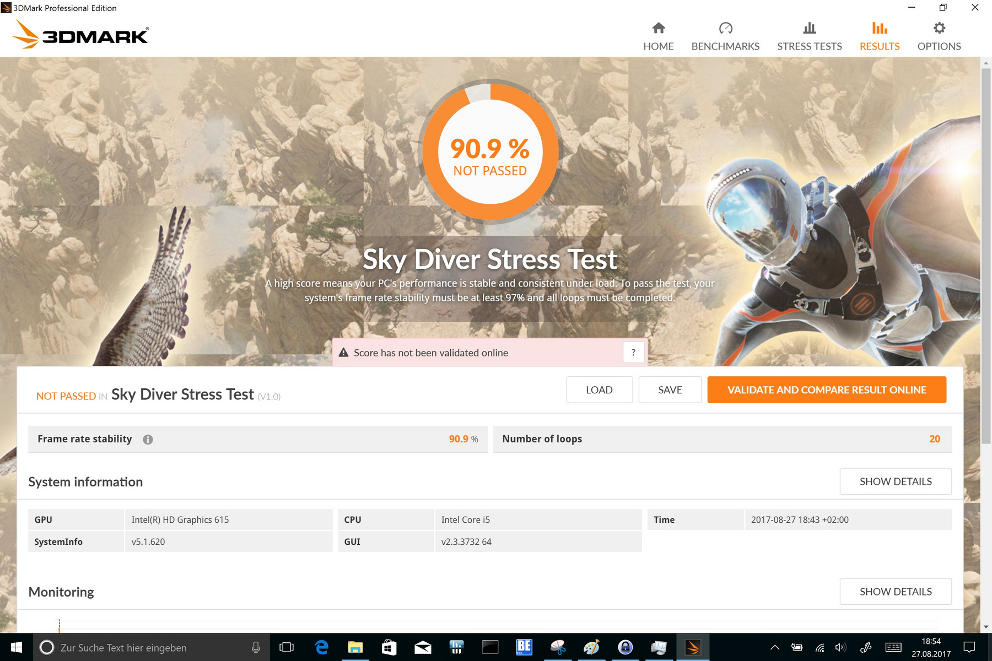This screenshot has width=992, height=661.
Task: Open the Paint palette app in taskbar
Action: (591, 647)
